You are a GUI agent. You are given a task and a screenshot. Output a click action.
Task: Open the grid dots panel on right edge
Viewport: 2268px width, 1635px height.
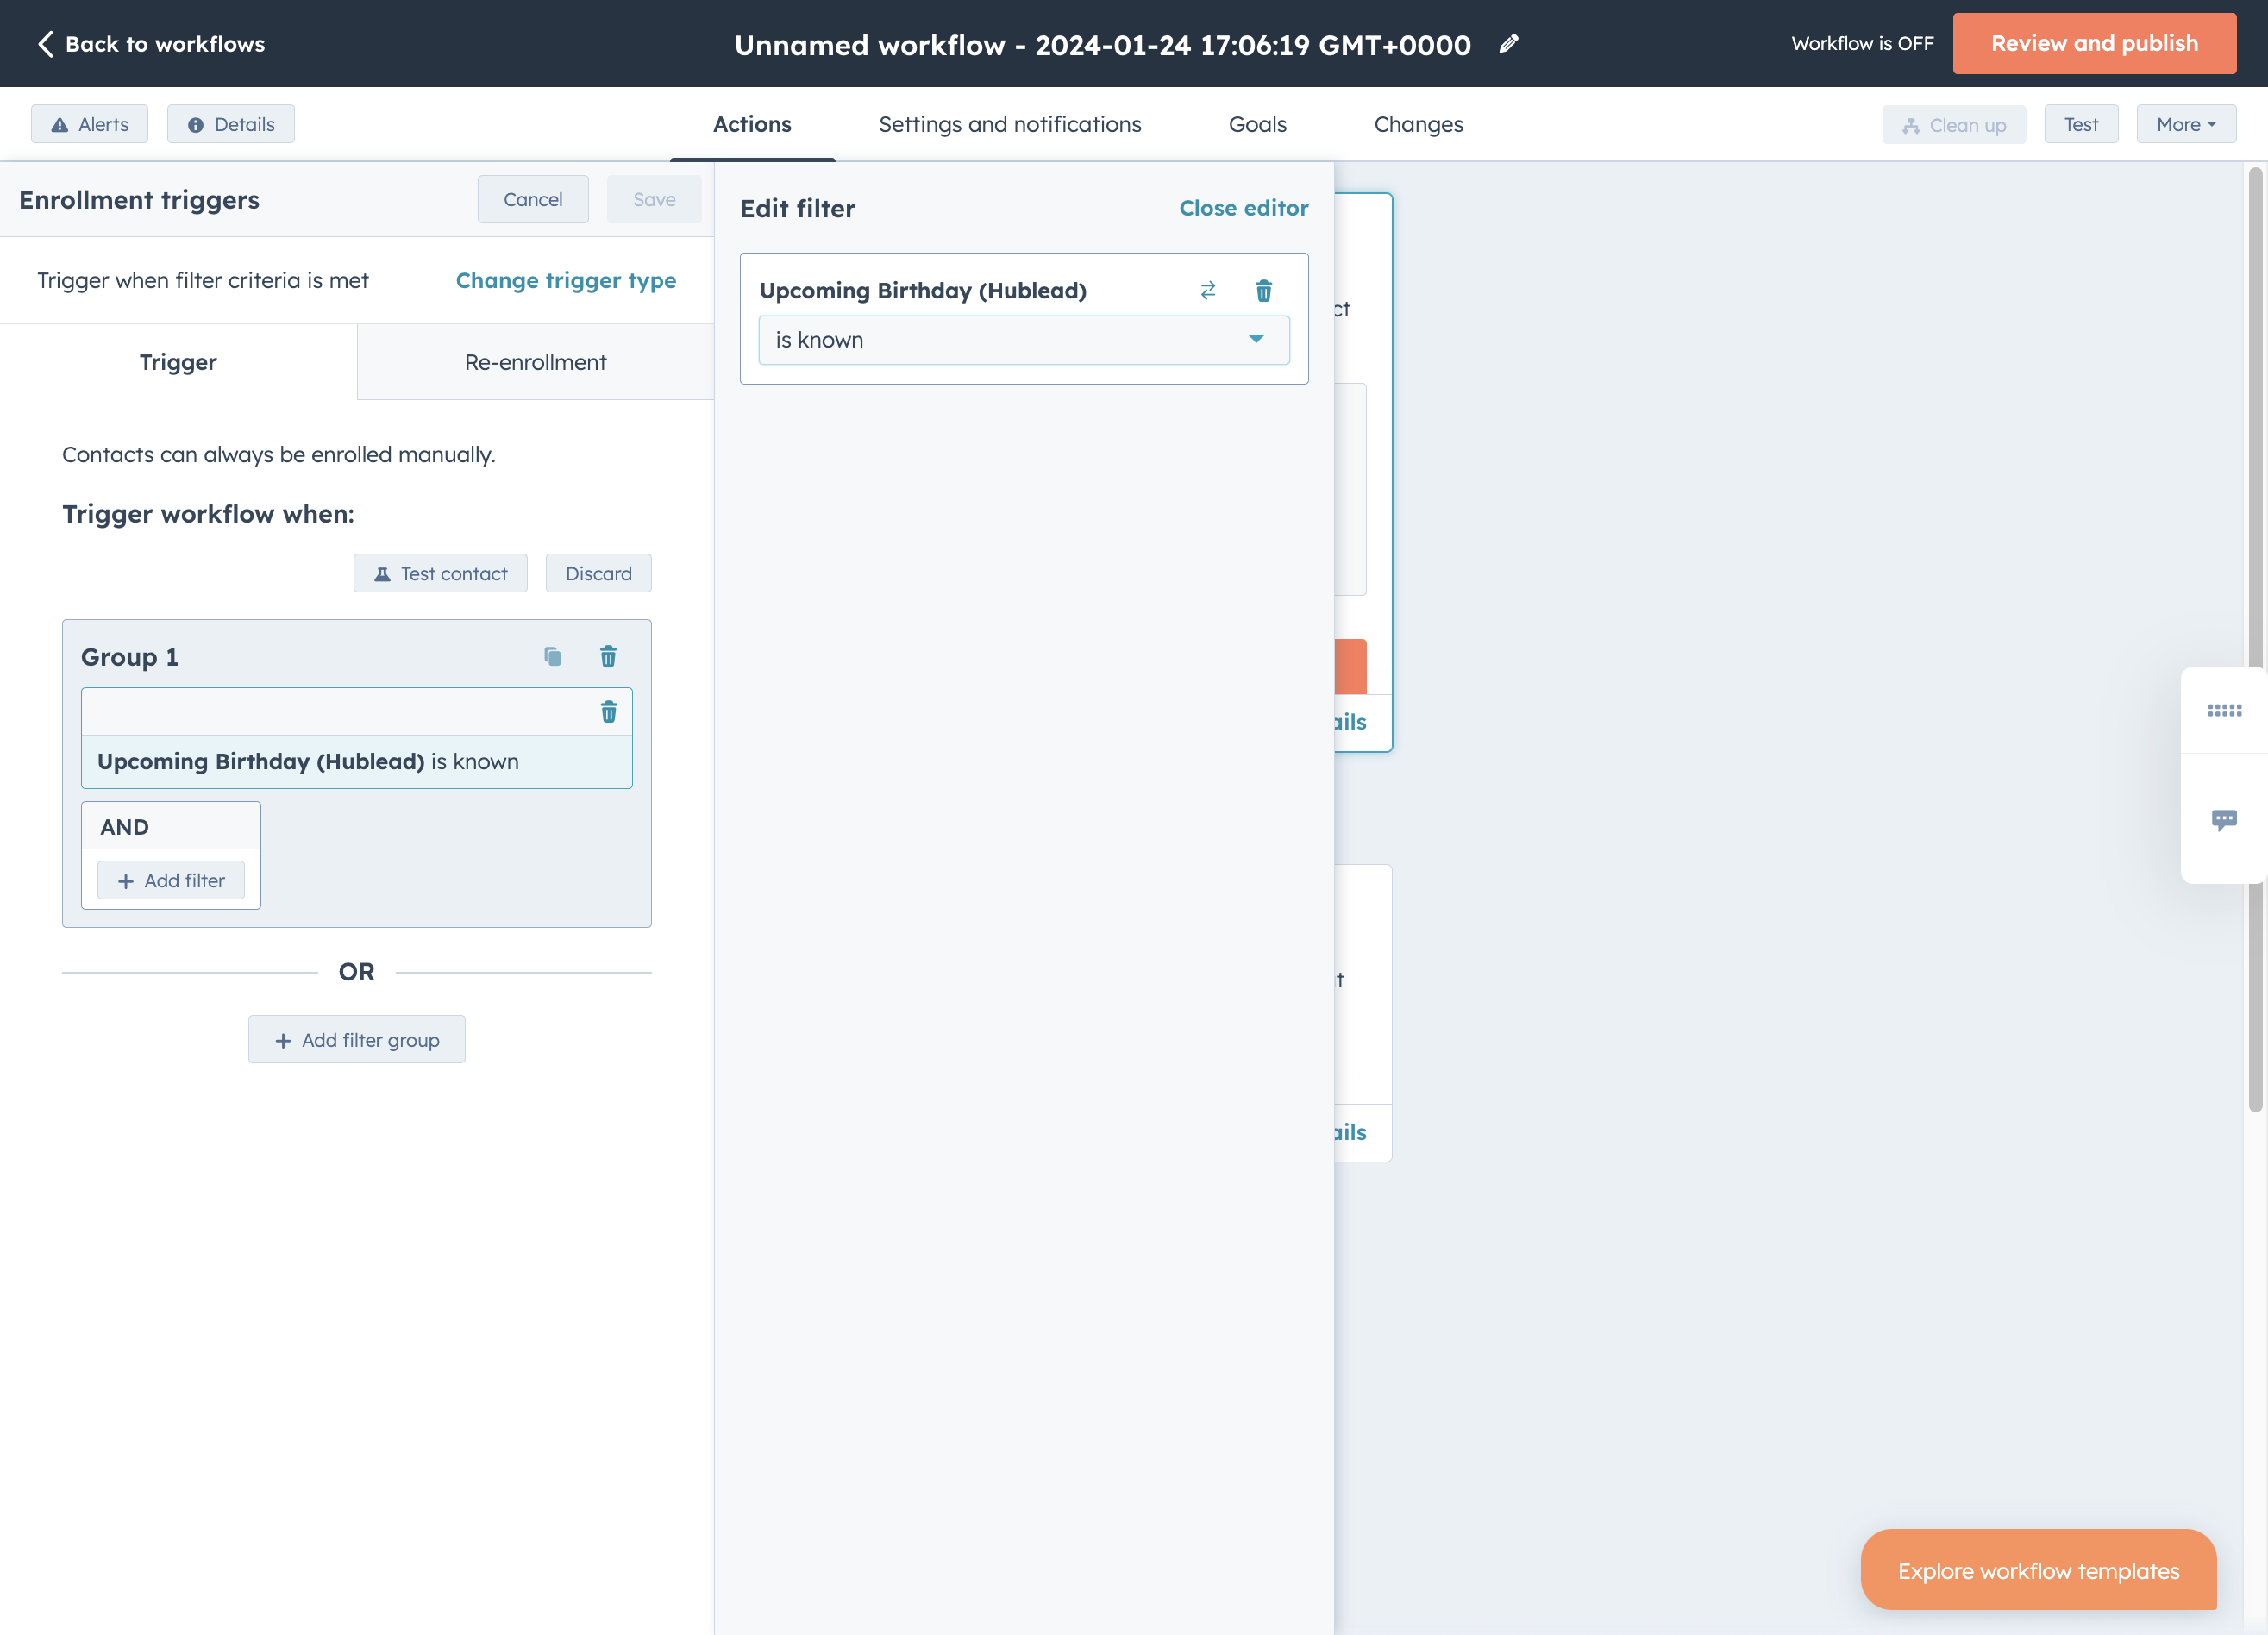pos(2224,710)
